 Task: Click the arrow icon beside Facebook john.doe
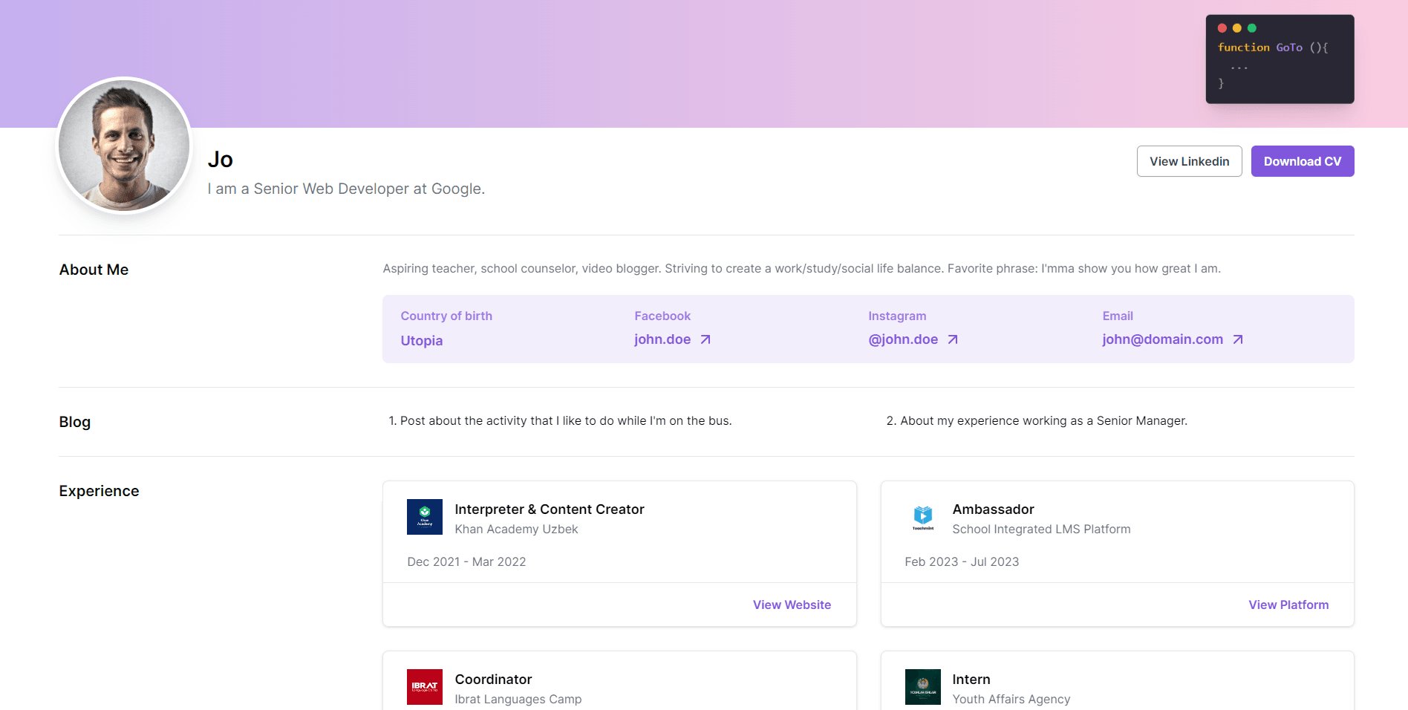tap(705, 339)
